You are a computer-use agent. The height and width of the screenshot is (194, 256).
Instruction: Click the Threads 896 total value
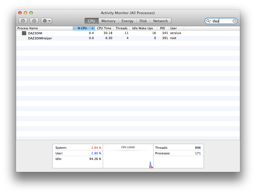pos(198,148)
